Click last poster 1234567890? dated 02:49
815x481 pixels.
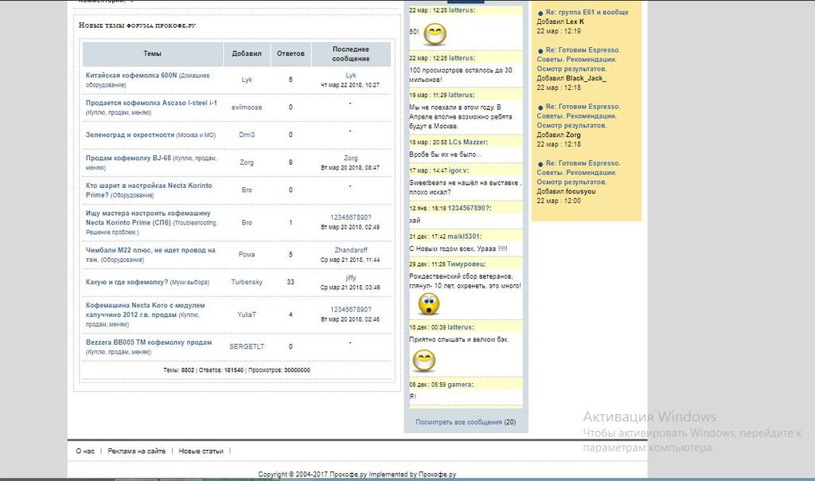[x=351, y=217]
